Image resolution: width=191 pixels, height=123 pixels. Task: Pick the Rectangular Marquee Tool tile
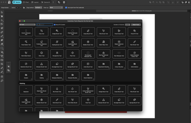[88, 54]
